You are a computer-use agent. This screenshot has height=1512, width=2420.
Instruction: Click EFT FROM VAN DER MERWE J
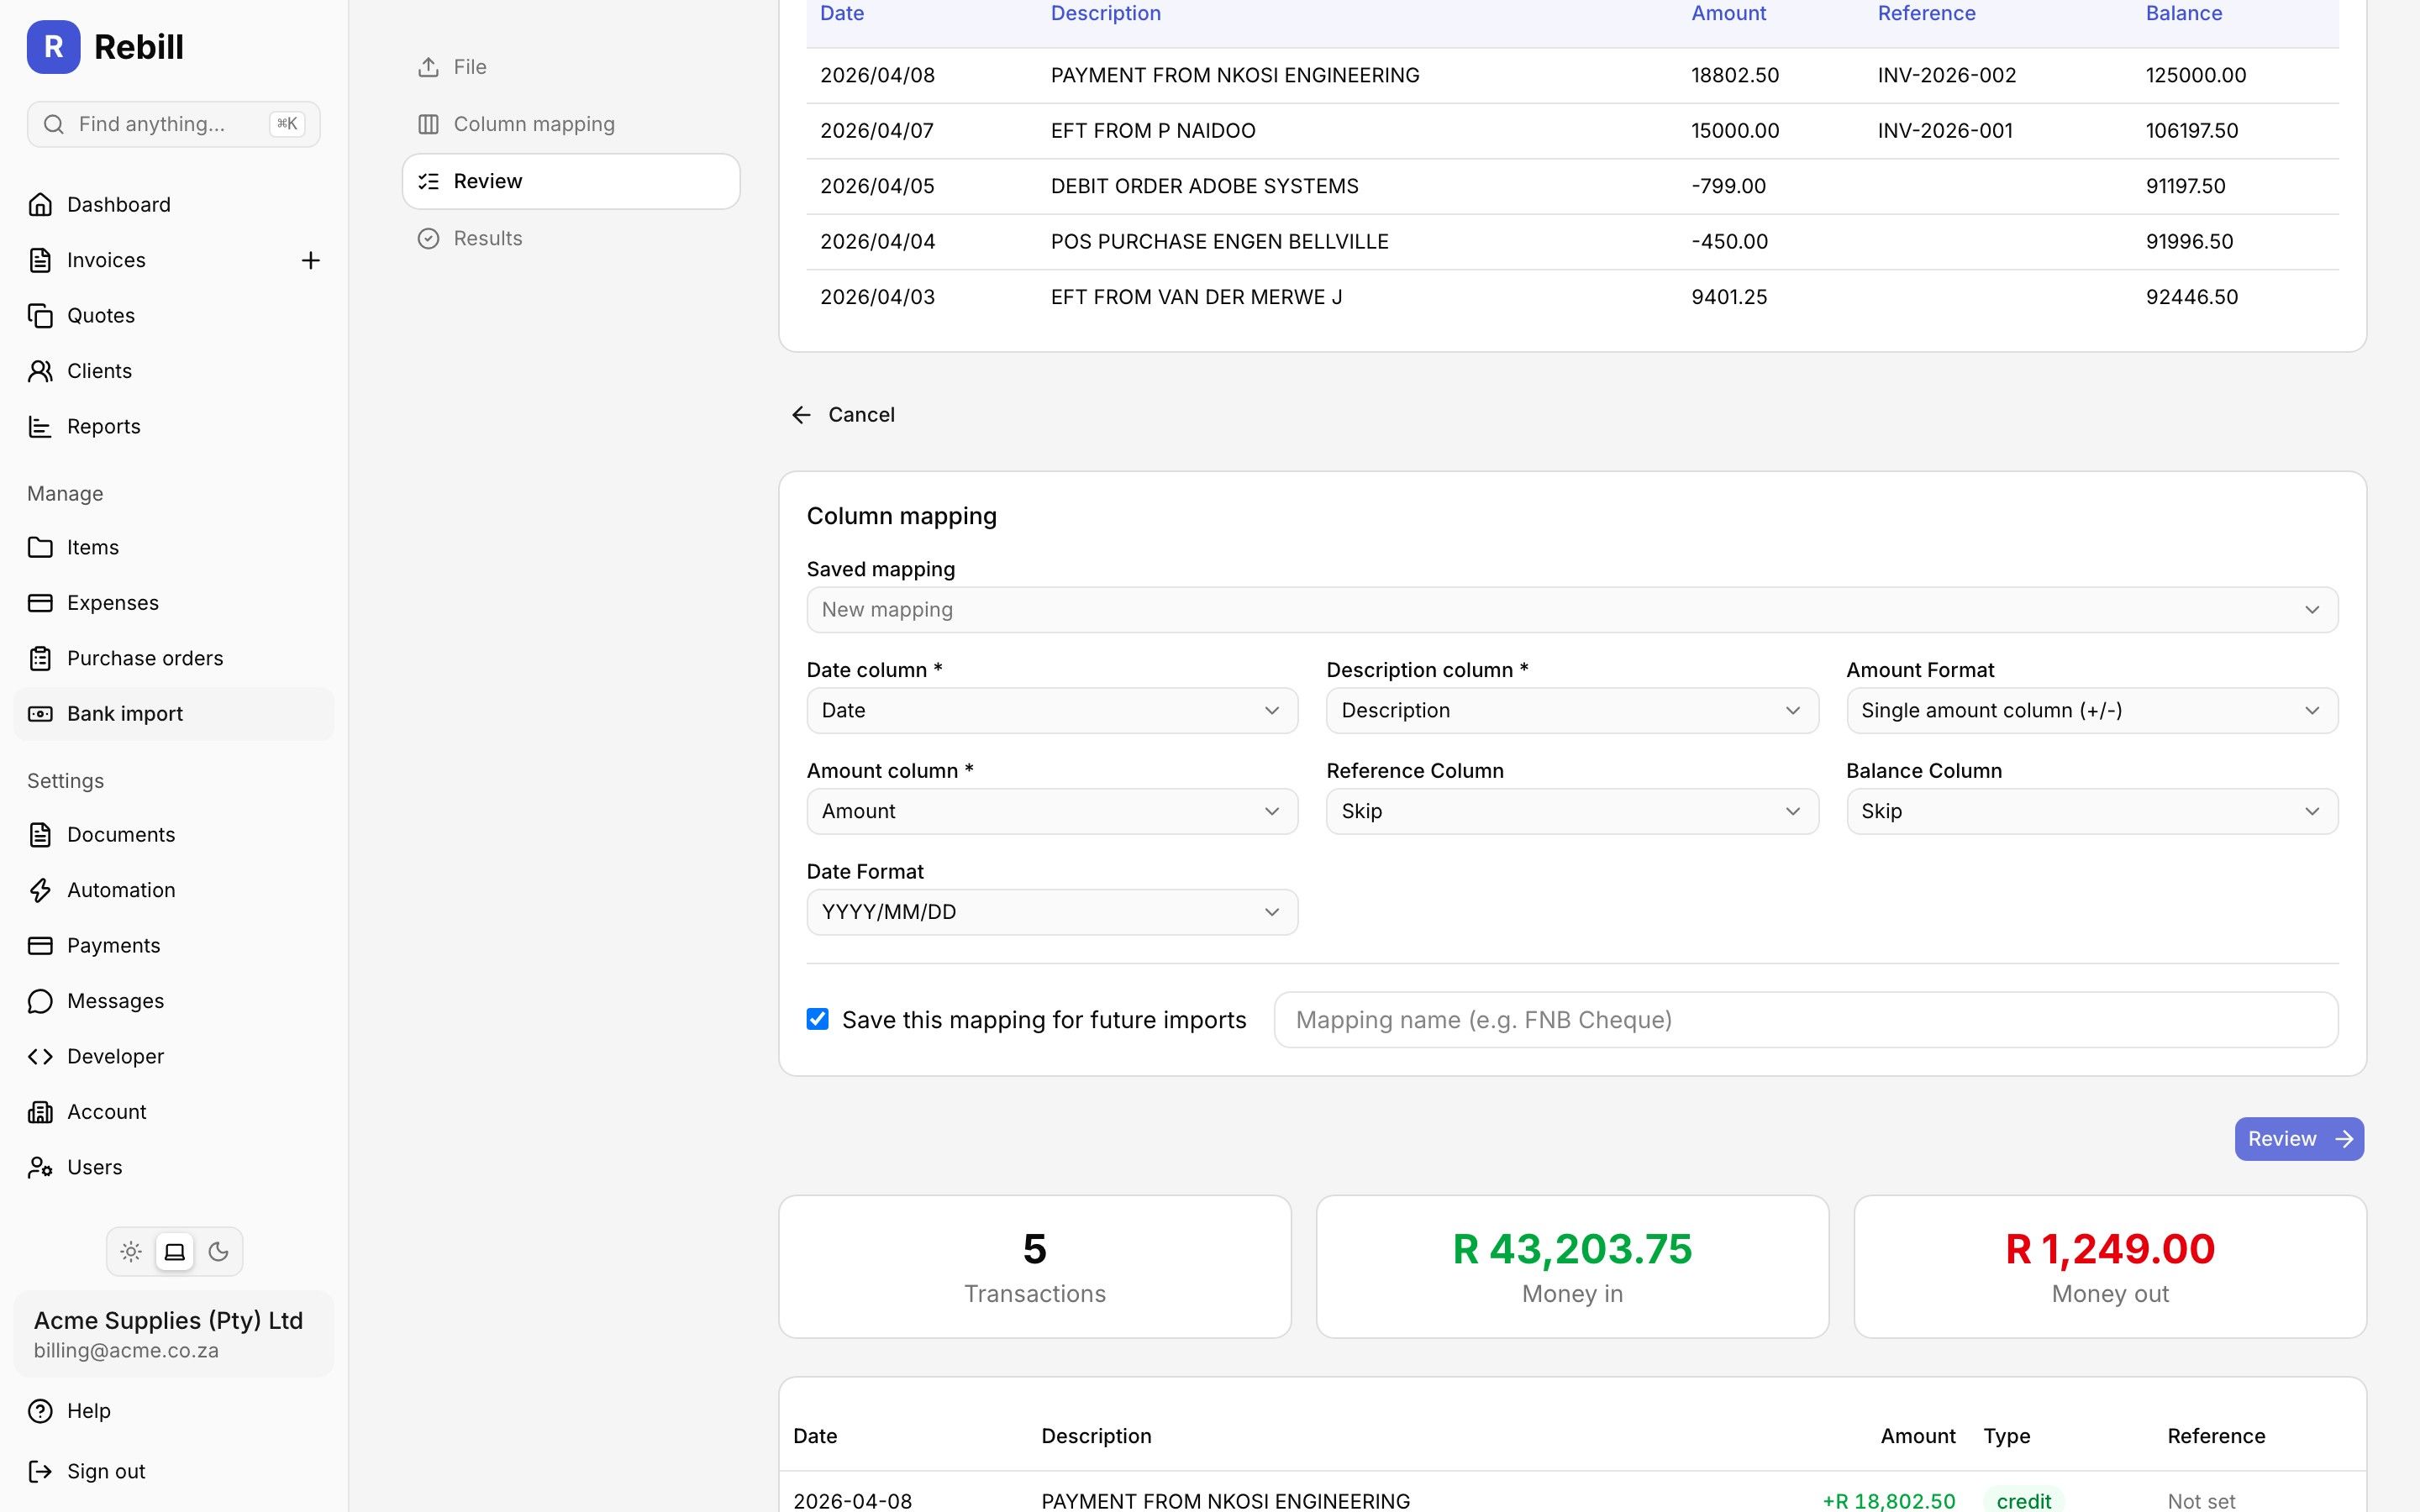coord(1196,297)
